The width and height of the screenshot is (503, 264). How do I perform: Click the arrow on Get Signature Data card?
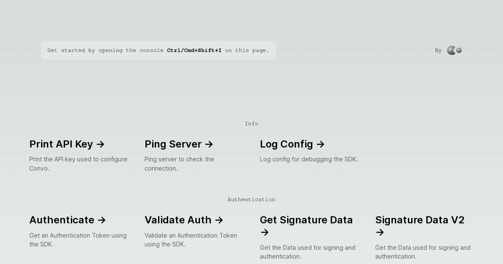tap(264, 233)
